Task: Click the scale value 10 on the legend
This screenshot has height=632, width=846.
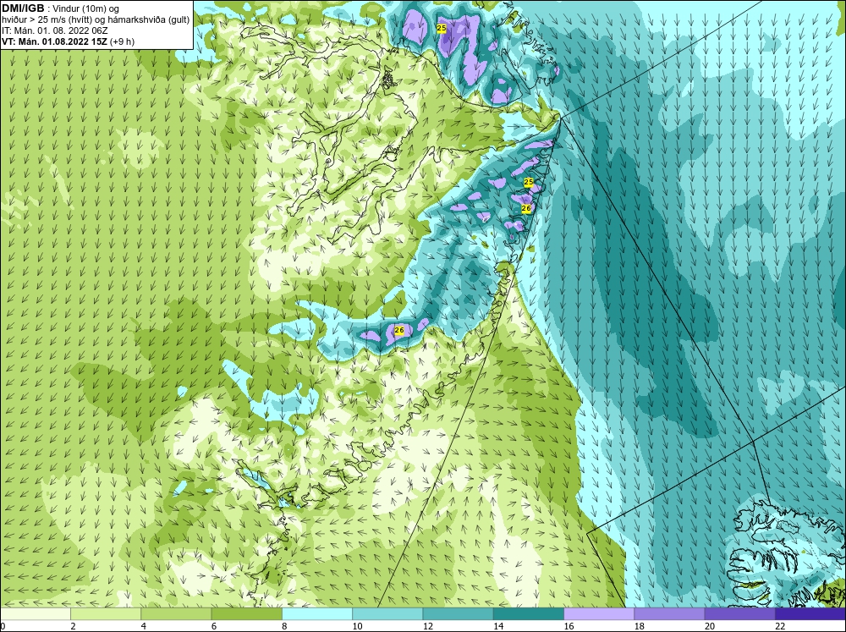Action: [357, 626]
